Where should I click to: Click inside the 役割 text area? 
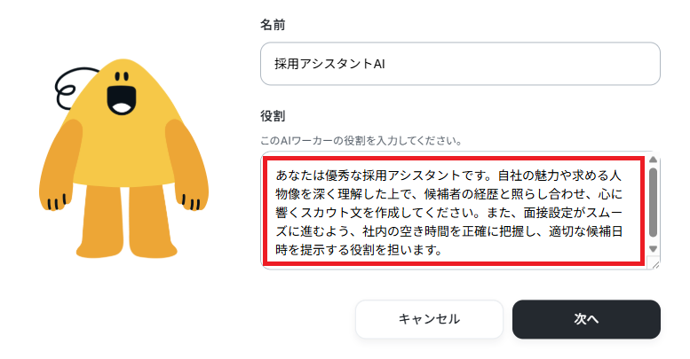point(454,210)
